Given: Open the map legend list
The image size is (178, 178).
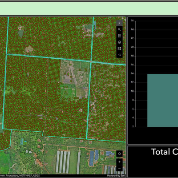Looking at the screenshot, I should pyautogui.click(x=119, y=36).
